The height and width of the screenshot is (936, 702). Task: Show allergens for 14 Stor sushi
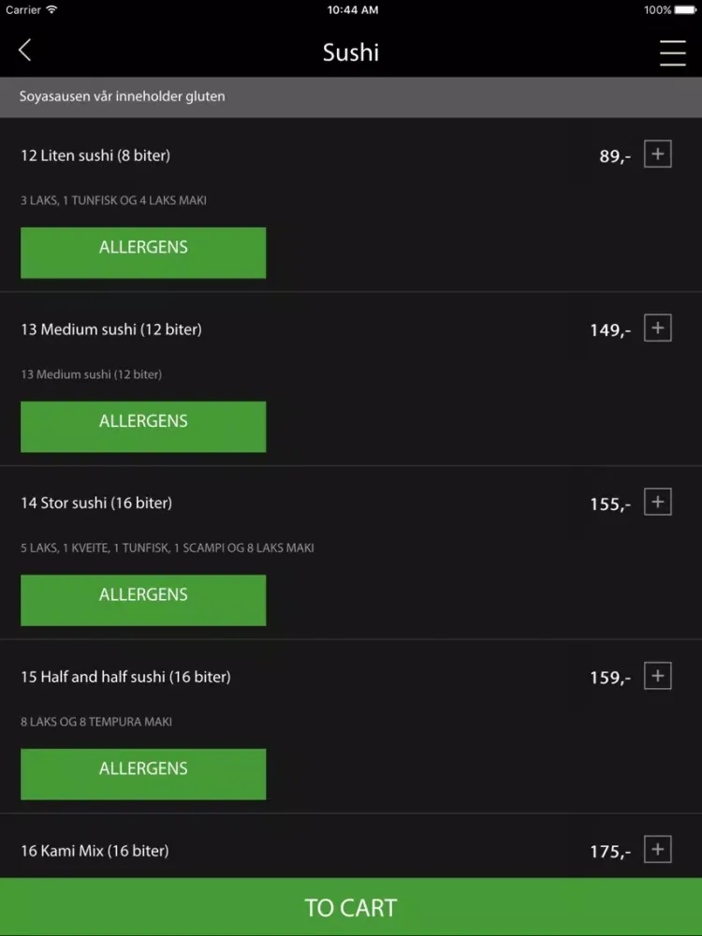pos(143,600)
